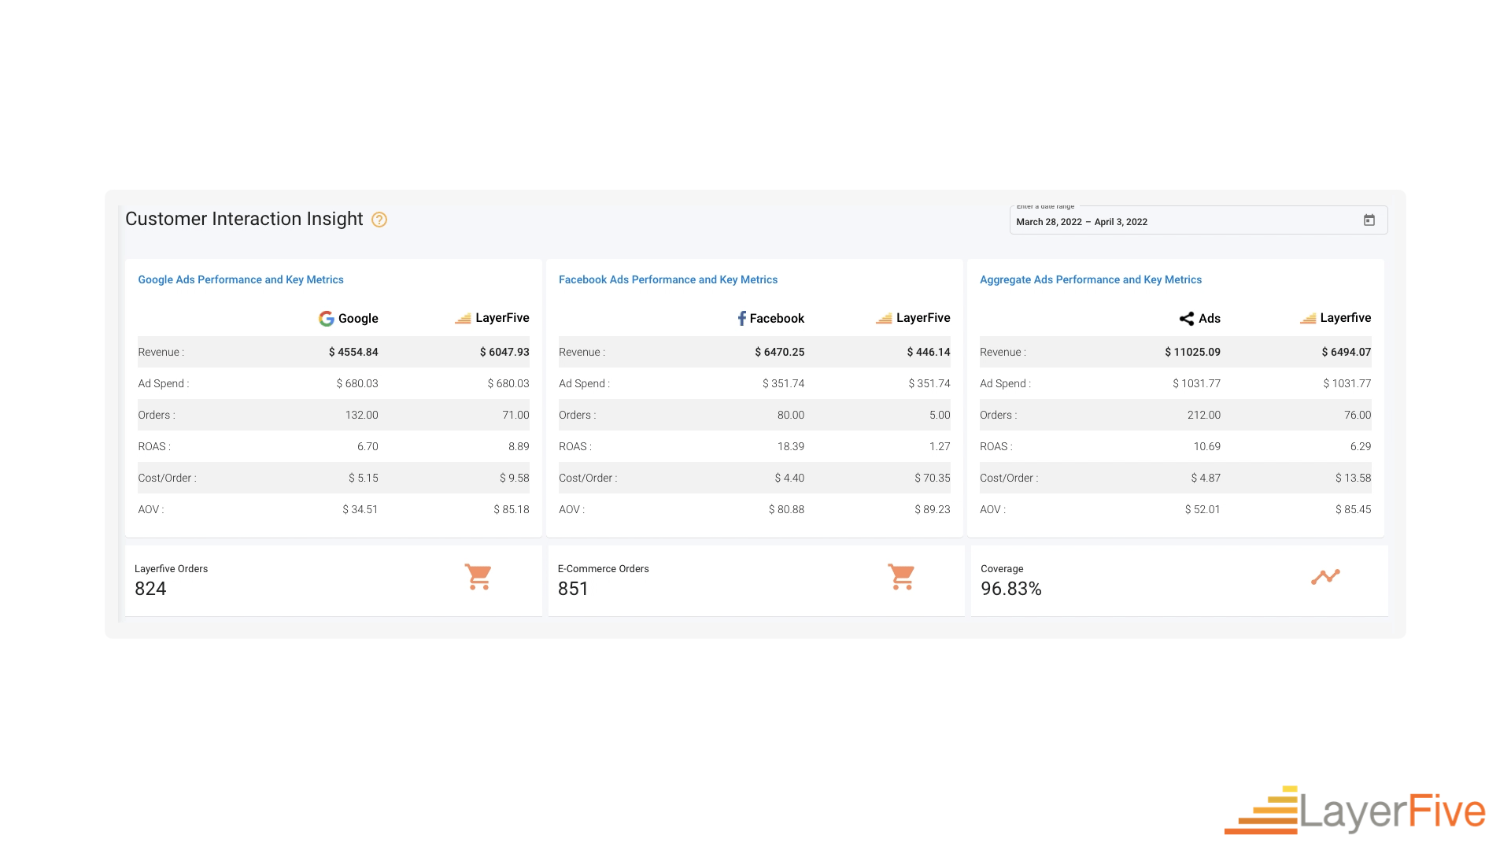Screen dimensions: 1511x850
Task: Click Layerfive logo in Aggregate Ads panel
Action: tap(1307, 319)
